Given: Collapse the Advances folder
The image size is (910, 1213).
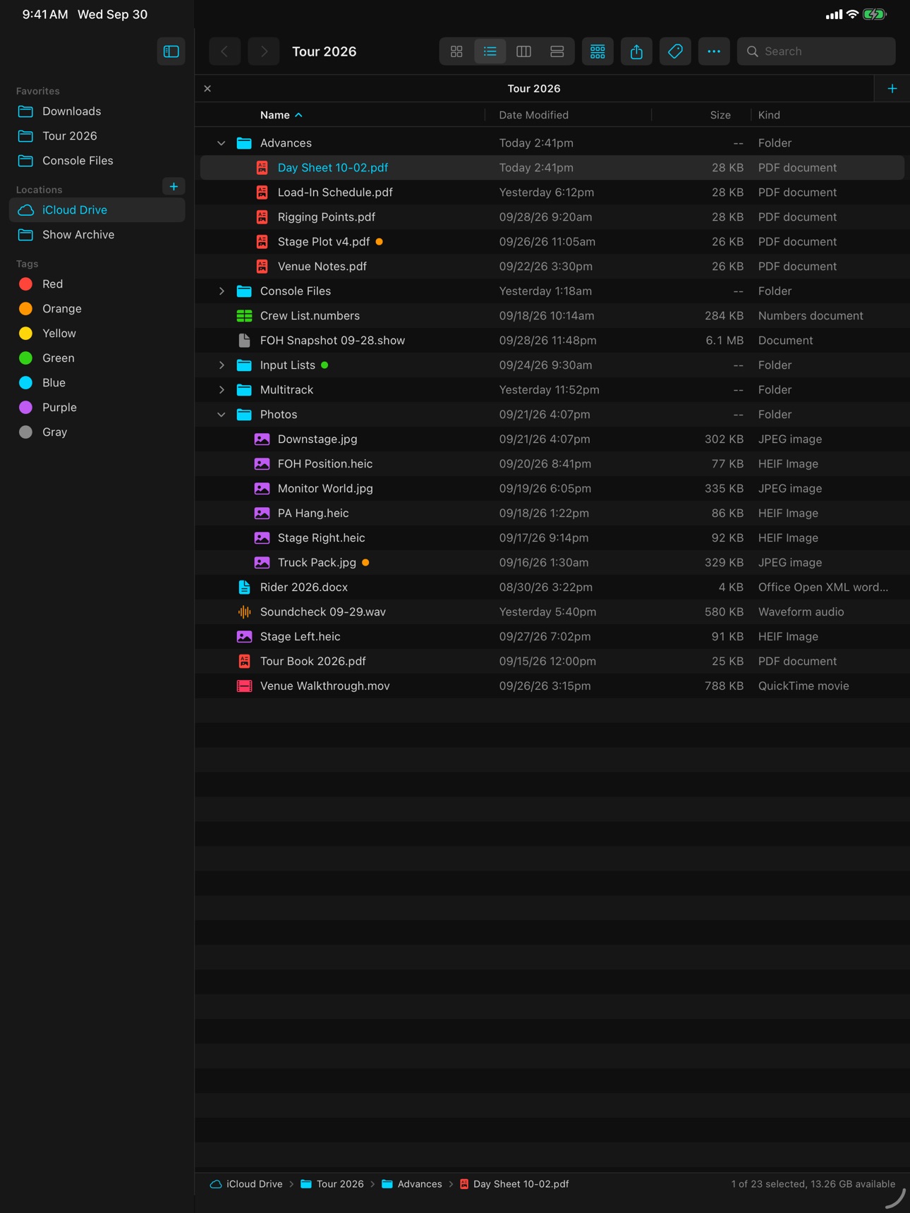Looking at the screenshot, I should [222, 143].
